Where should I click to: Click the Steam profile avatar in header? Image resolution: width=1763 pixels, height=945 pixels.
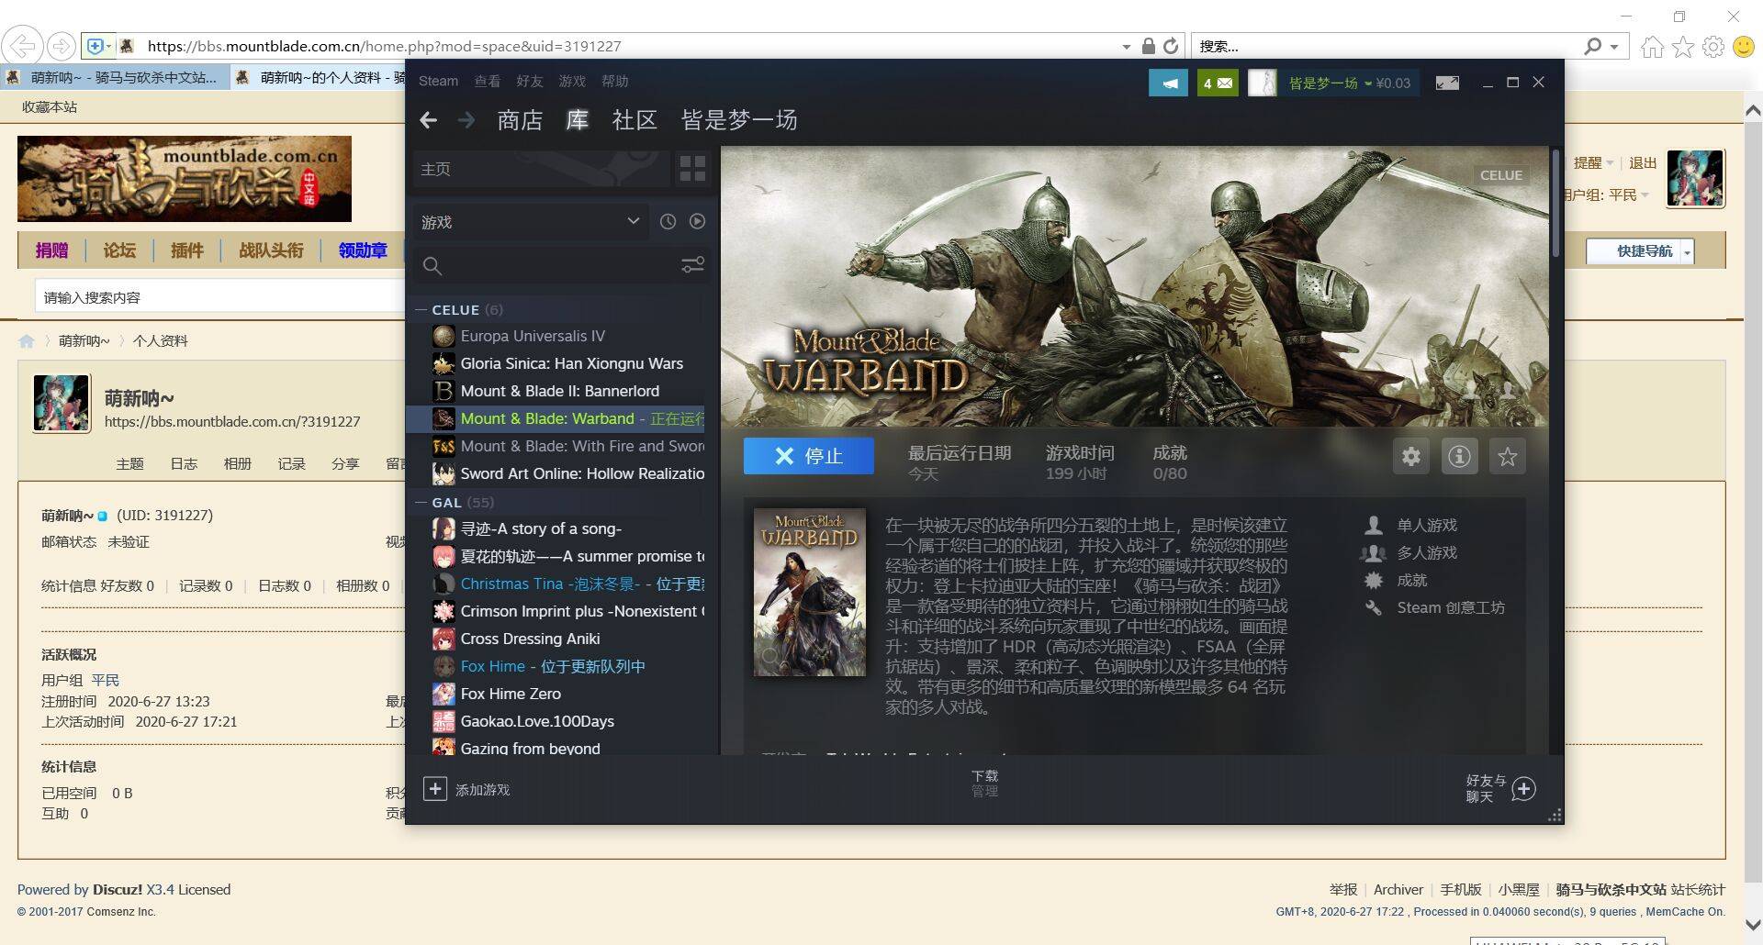click(1263, 83)
